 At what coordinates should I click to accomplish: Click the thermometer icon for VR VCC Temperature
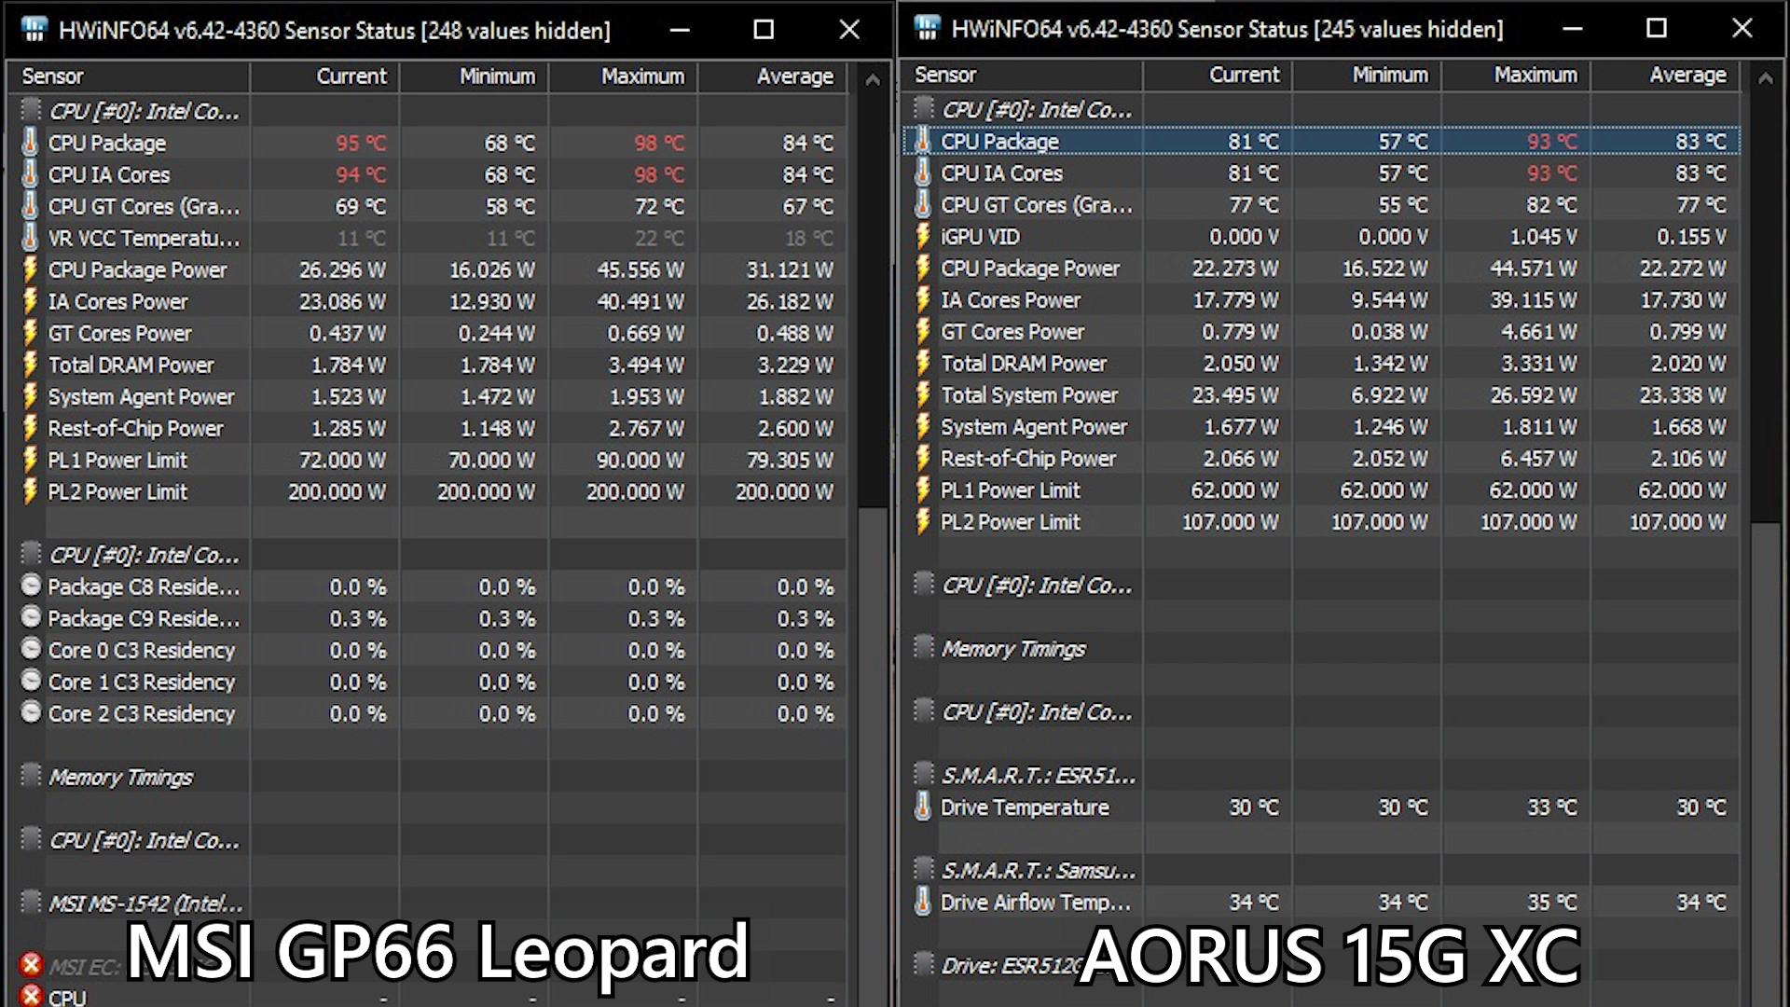pos(30,238)
